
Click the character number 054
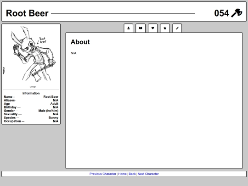click(x=221, y=13)
